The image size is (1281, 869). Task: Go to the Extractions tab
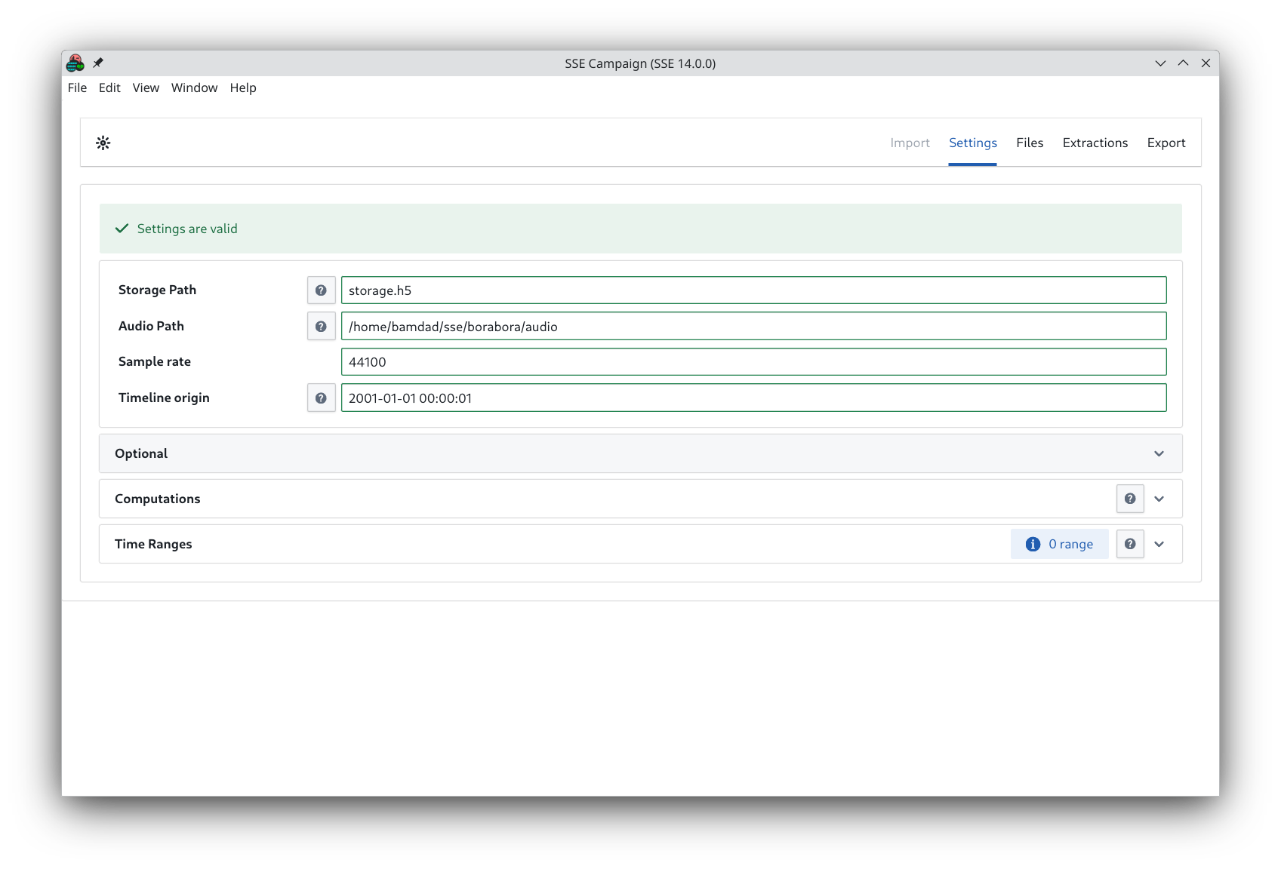click(x=1095, y=143)
